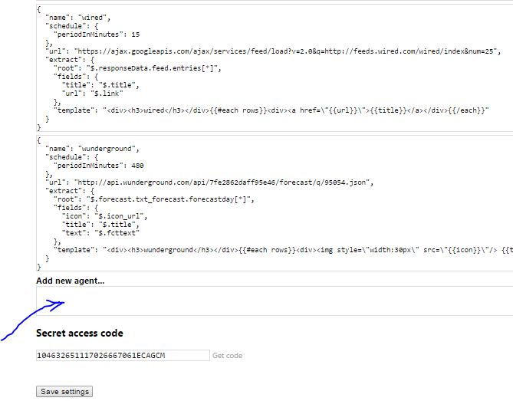Click the Save settings button
513x401 pixels.
point(64,392)
